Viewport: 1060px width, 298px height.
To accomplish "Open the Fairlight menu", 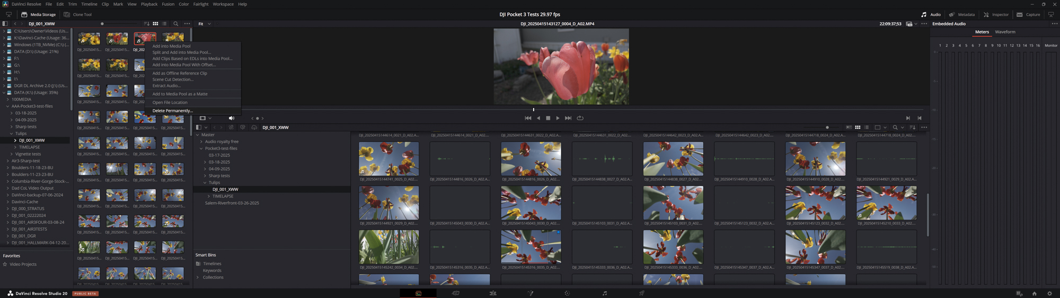I will [201, 4].
